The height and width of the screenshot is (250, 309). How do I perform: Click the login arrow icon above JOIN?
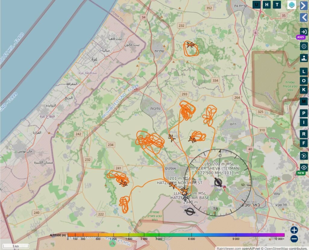(x=304, y=32)
